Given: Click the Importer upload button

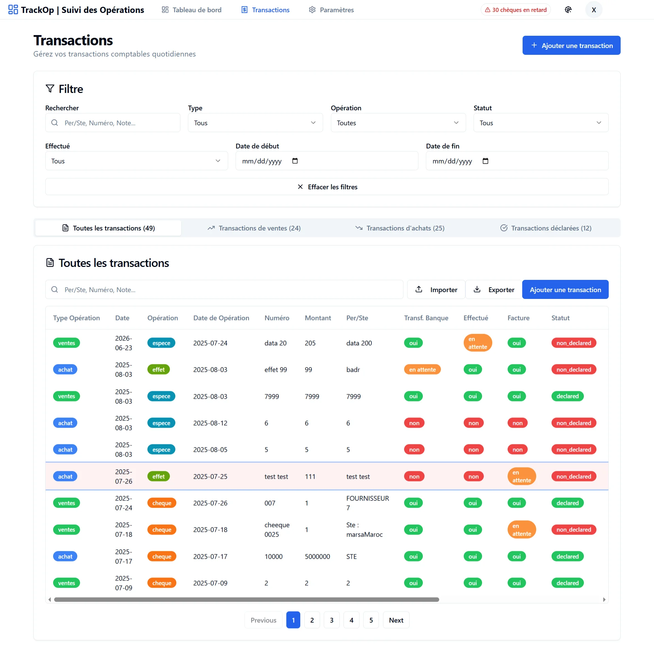Looking at the screenshot, I should click(436, 290).
